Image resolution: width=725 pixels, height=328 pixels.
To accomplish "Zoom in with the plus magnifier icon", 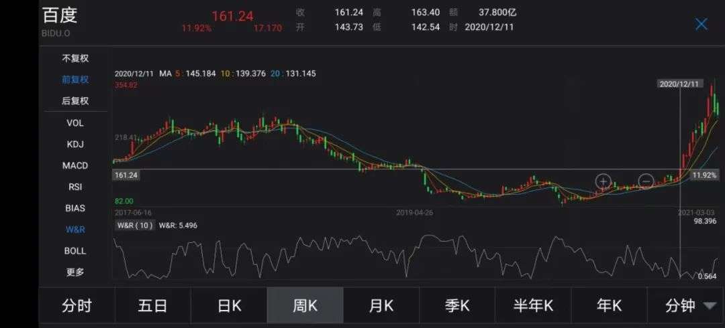I will tap(603, 181).
